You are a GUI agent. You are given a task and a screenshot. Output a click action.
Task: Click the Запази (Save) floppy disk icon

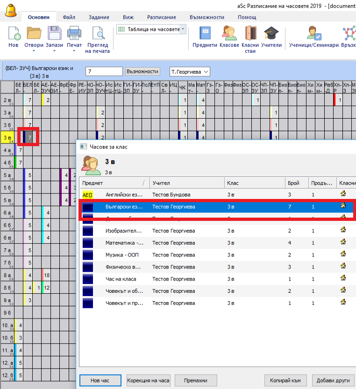pyautogui.click(x=54, y=34)
